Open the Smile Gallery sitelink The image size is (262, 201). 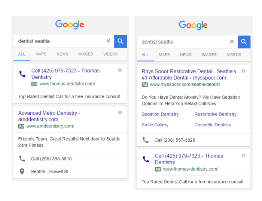tap(155, 125)
